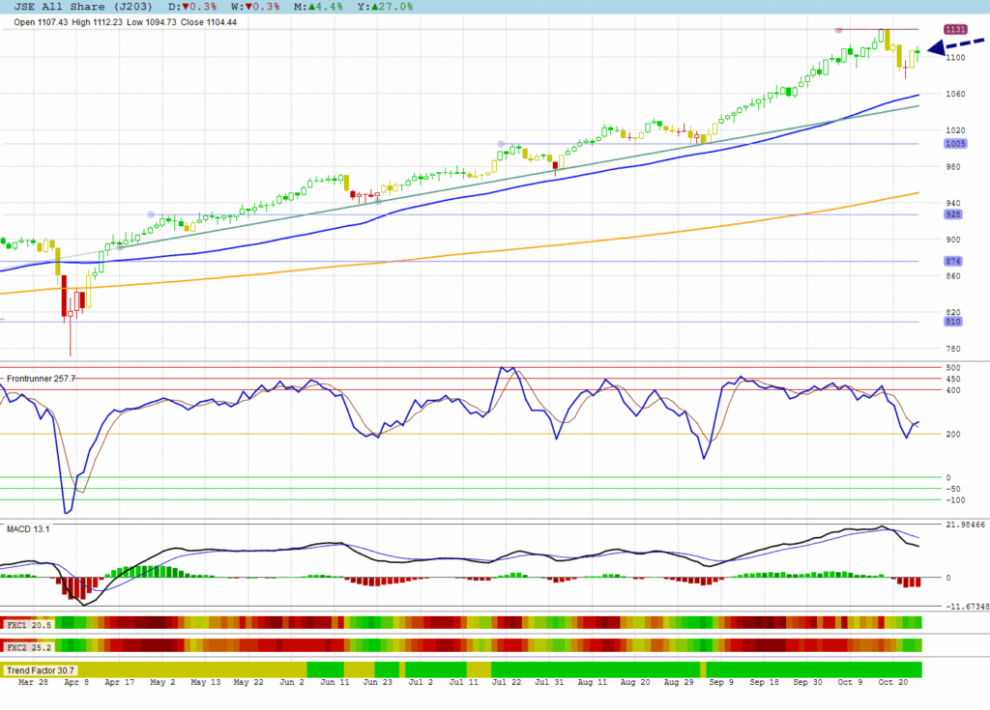
Task: Click the FXC2 25.2 heatmap label
Action: coord(28,645)
